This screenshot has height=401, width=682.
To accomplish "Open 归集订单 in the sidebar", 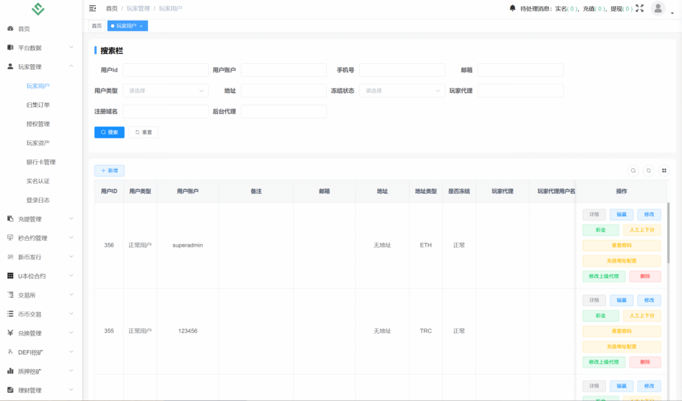I will coord(38,105).
